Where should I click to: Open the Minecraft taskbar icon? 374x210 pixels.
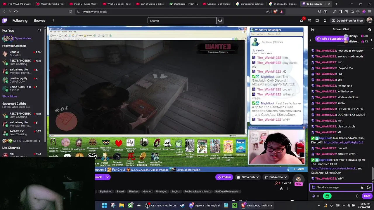(x=235, y=205)
